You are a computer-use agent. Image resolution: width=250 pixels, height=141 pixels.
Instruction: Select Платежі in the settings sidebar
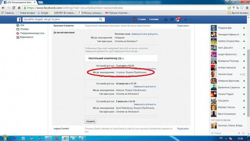(23, 29)
